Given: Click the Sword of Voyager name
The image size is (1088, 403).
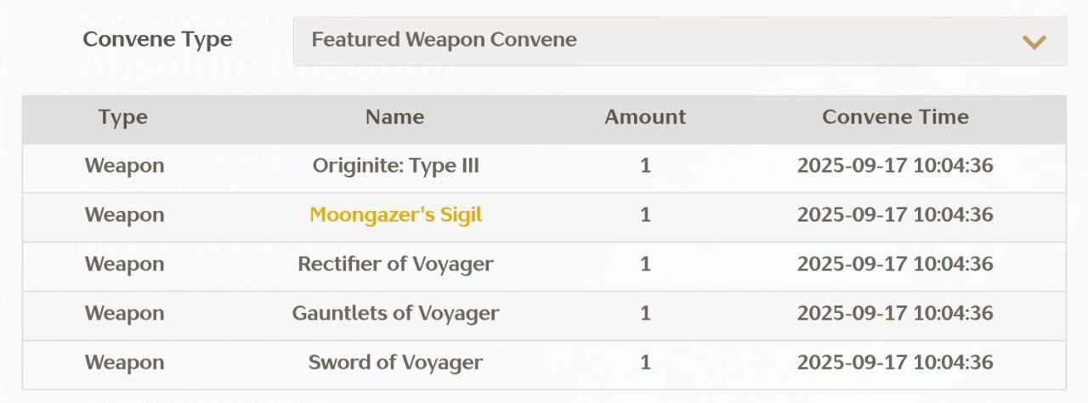Looking at the screenshot, I should 395,363.
